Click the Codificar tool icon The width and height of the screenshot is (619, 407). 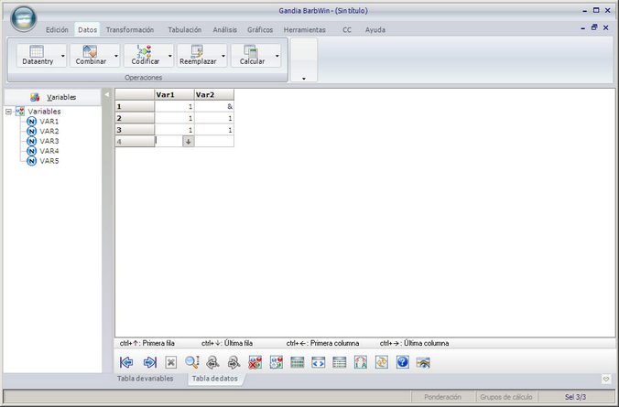pos(144,51)
